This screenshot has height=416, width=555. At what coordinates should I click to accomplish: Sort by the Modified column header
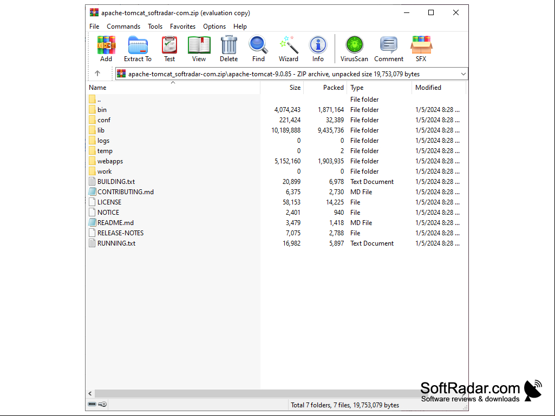point(439,88)
